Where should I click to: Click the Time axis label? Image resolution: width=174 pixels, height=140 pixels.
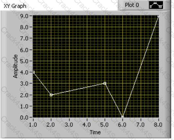95,132
